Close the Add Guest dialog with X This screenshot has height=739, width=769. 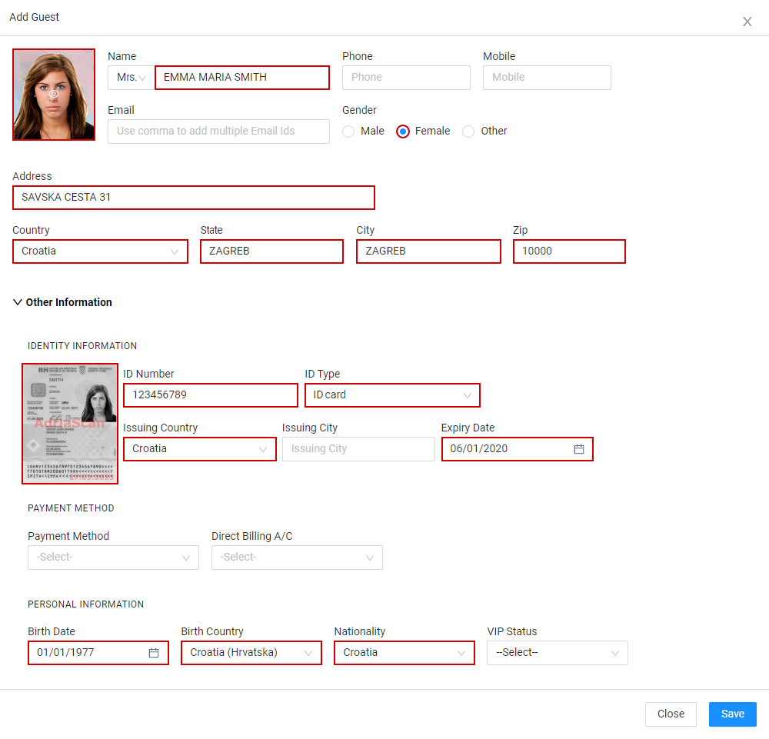[747, 22]
